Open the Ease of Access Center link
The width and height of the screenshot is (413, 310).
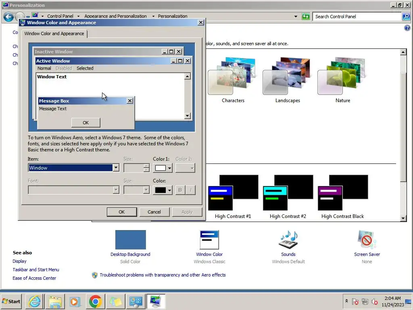[34, 278]
